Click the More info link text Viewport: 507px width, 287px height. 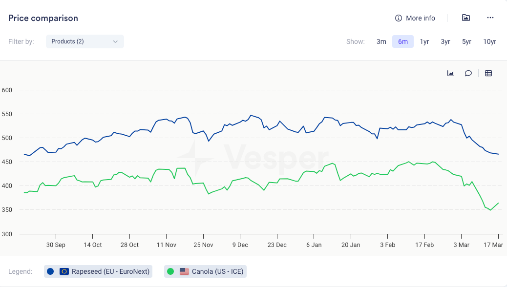click(x=420, y=18)
